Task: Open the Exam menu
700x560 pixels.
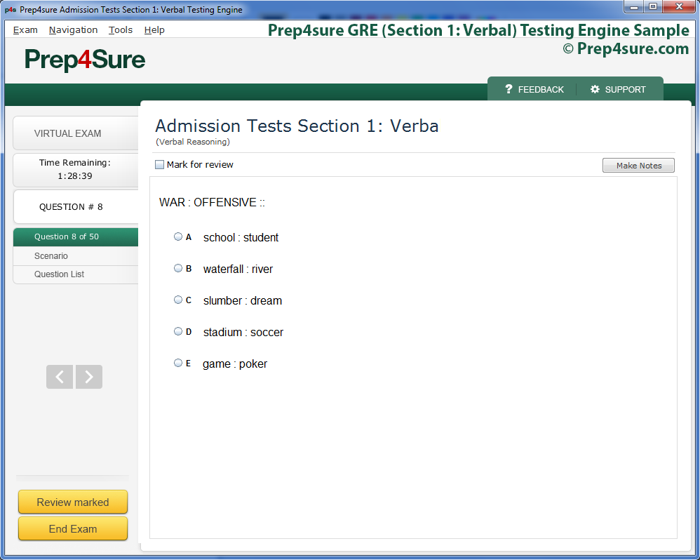Action: click(x=25, y=30)
